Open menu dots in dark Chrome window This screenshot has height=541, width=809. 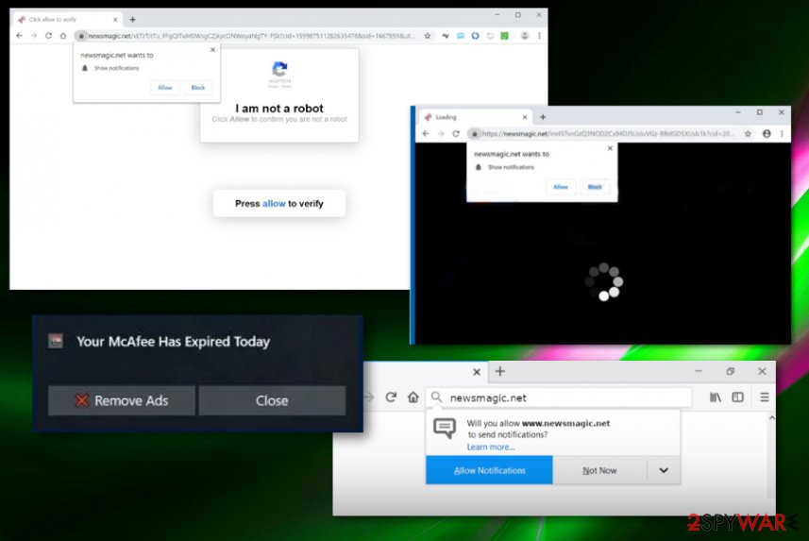782,134
